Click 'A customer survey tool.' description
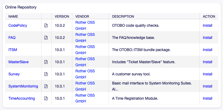223x110 pixels. click(x=131, y=74)
